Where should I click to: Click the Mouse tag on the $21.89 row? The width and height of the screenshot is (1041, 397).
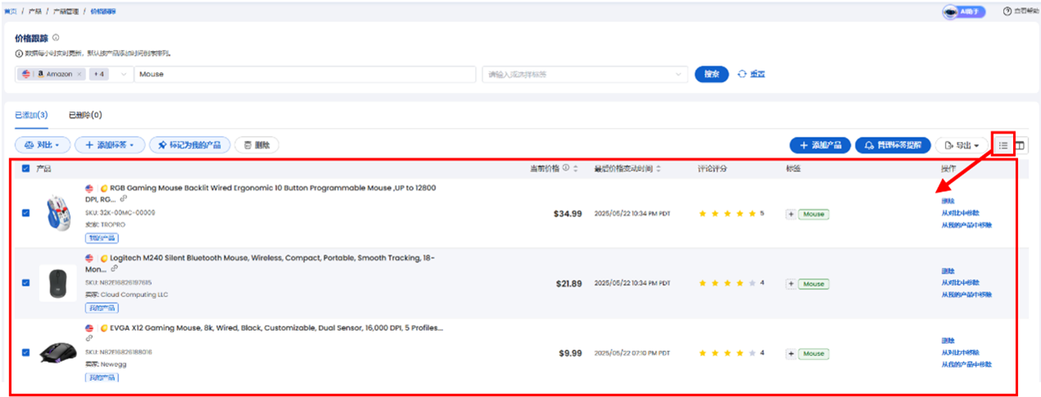814,284
